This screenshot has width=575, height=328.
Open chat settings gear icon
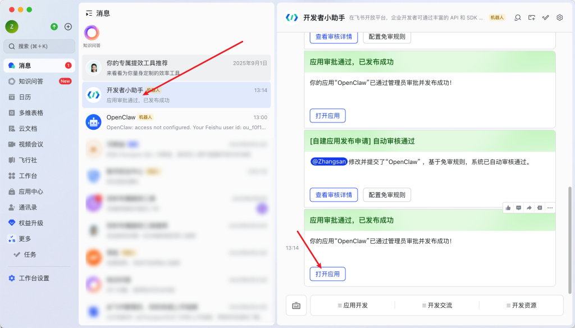560,17
